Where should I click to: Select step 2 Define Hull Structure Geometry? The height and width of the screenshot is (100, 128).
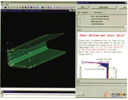[x=78, y=19]
